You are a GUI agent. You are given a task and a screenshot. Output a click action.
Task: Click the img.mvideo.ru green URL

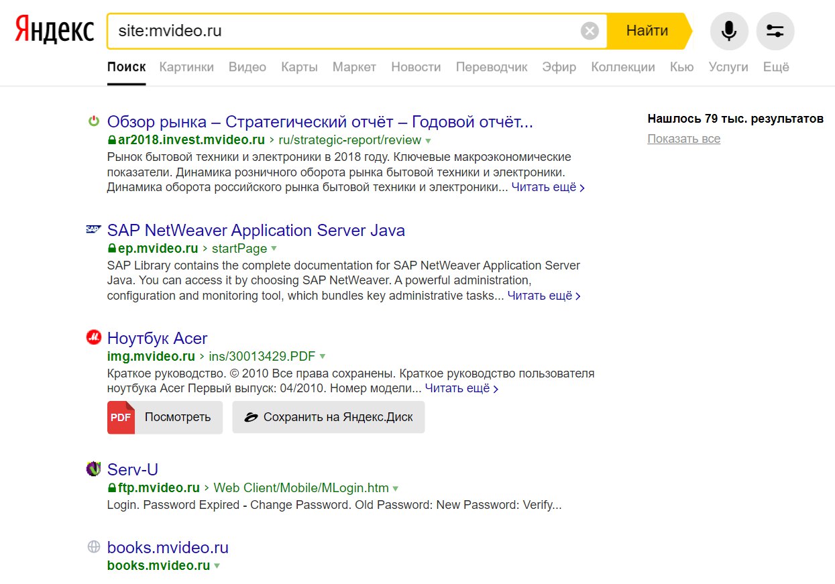(x=151, y=356)
